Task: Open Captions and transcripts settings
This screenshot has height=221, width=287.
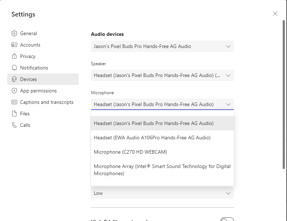Action: coord(43,102)
